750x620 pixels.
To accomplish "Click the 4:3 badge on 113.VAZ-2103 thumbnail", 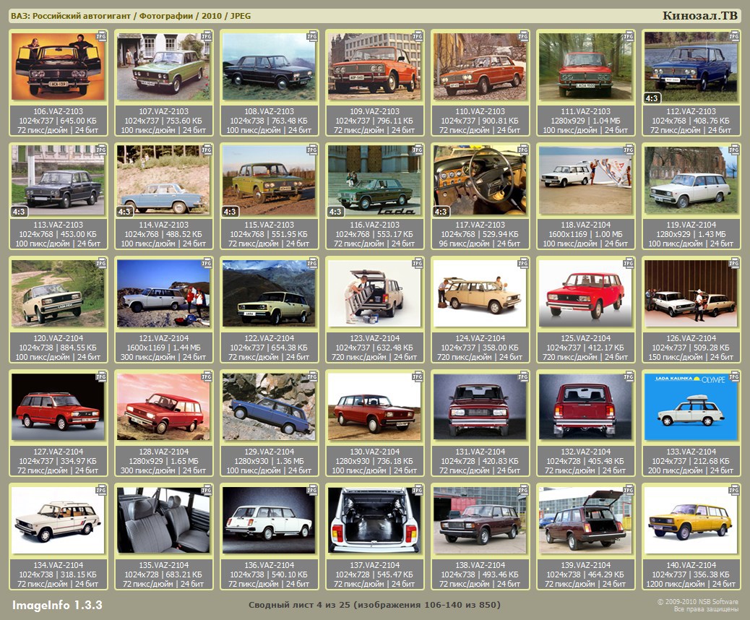I will coord(20,212).
